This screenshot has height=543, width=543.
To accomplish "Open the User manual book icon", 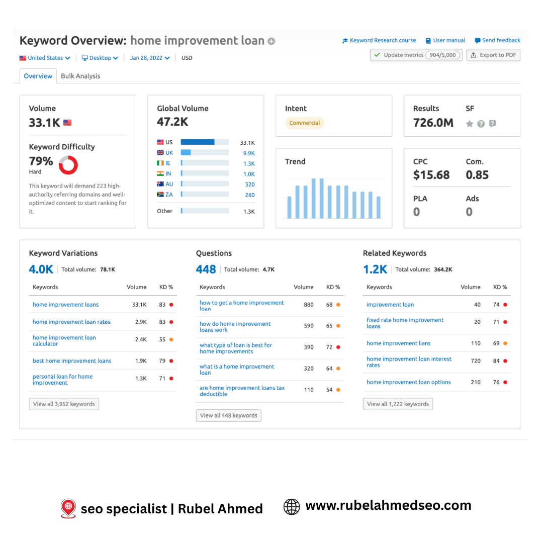I will (428, 40).
